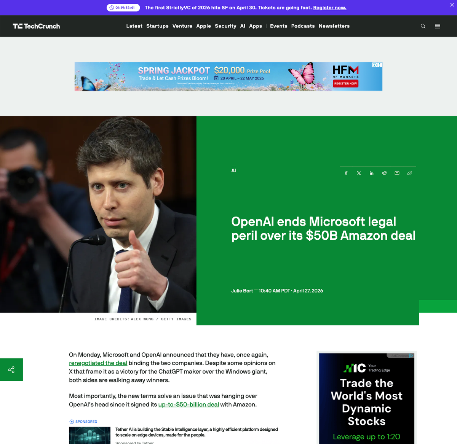
Task: Open the Latest nav section
Action: 134,26
